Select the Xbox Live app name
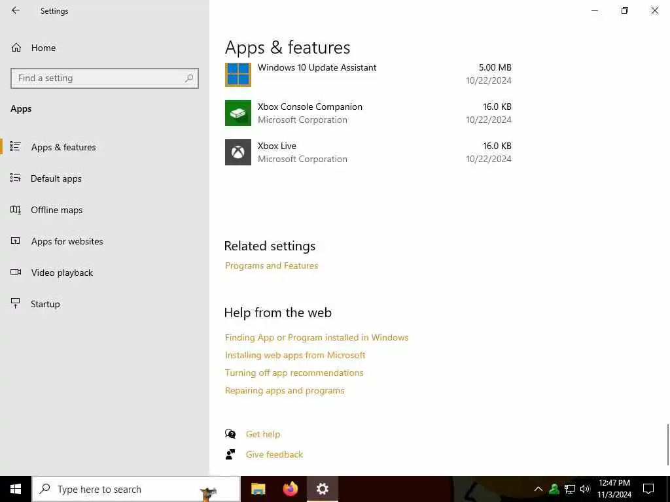Screen dimensions: 670x502 click(x=277, y=146)
